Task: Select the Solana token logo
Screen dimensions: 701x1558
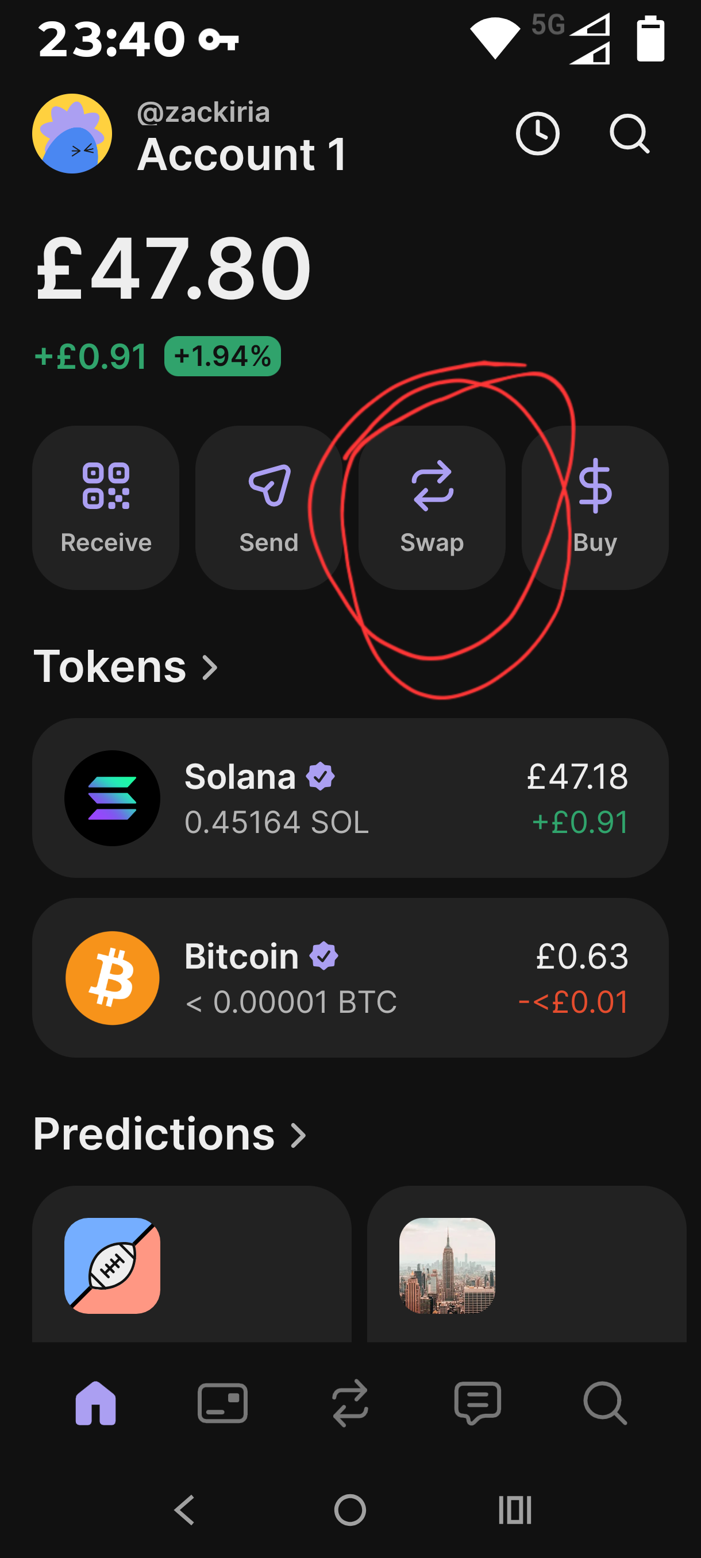Action: (113, 798)
